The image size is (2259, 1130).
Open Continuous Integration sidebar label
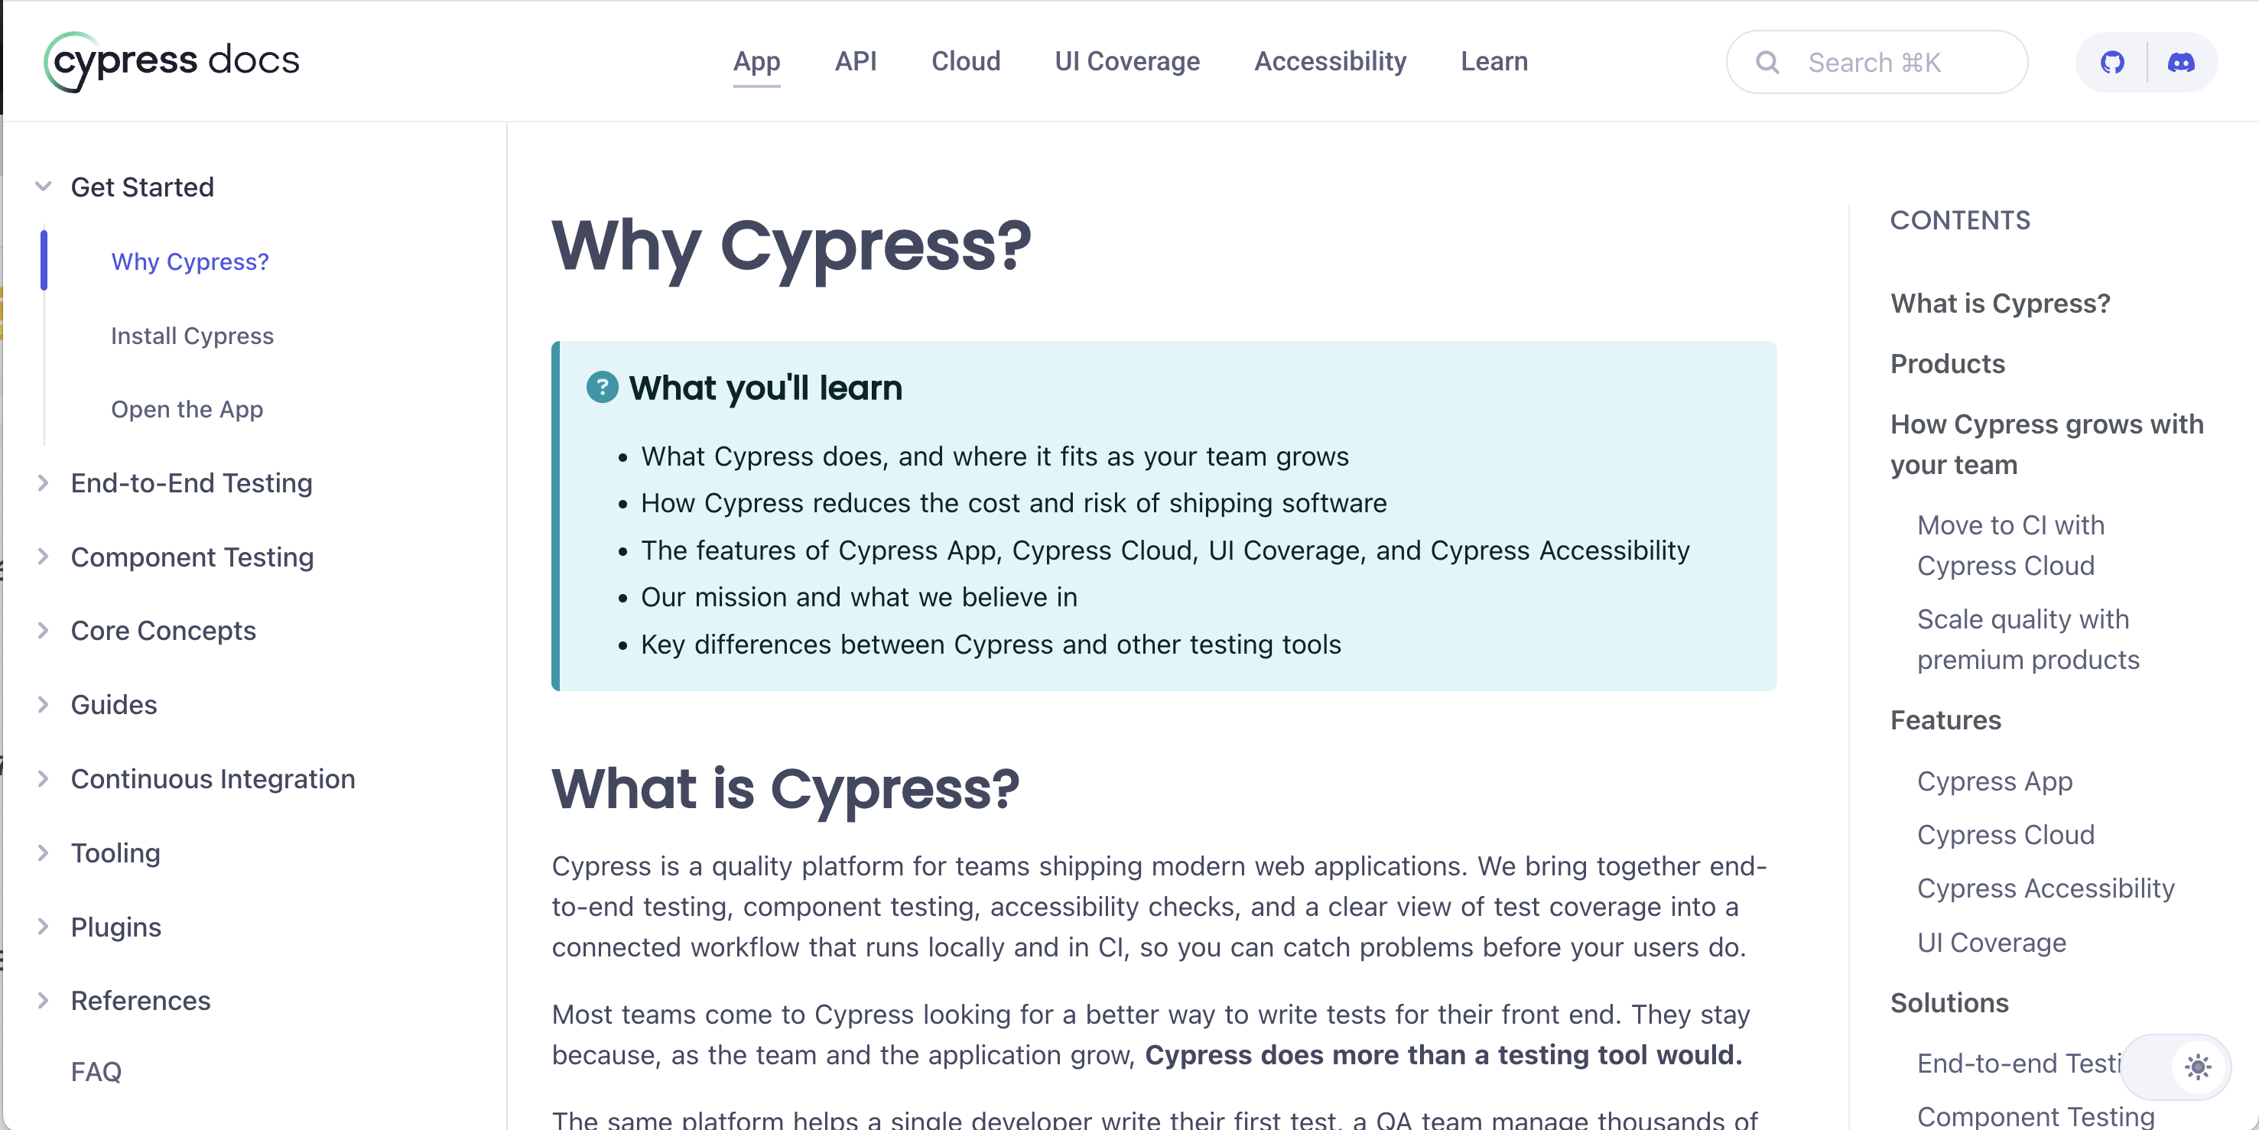213,778
